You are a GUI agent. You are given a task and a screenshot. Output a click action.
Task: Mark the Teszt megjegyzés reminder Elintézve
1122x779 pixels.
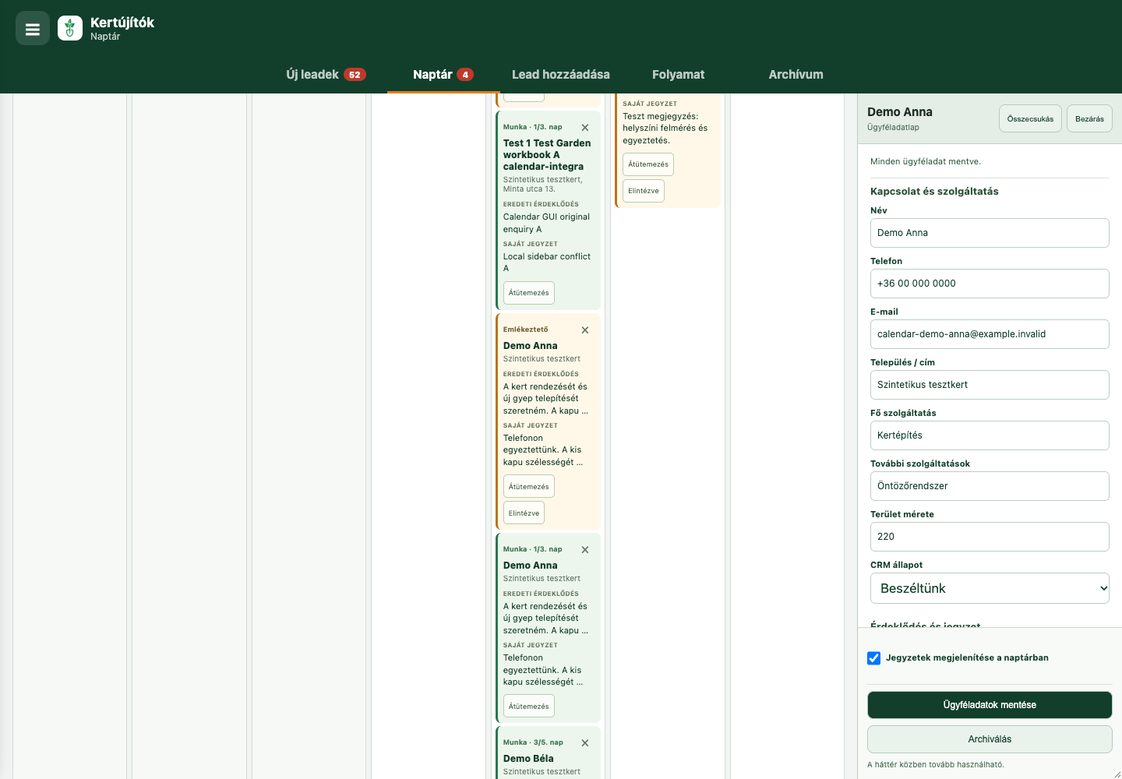point(644,191)
